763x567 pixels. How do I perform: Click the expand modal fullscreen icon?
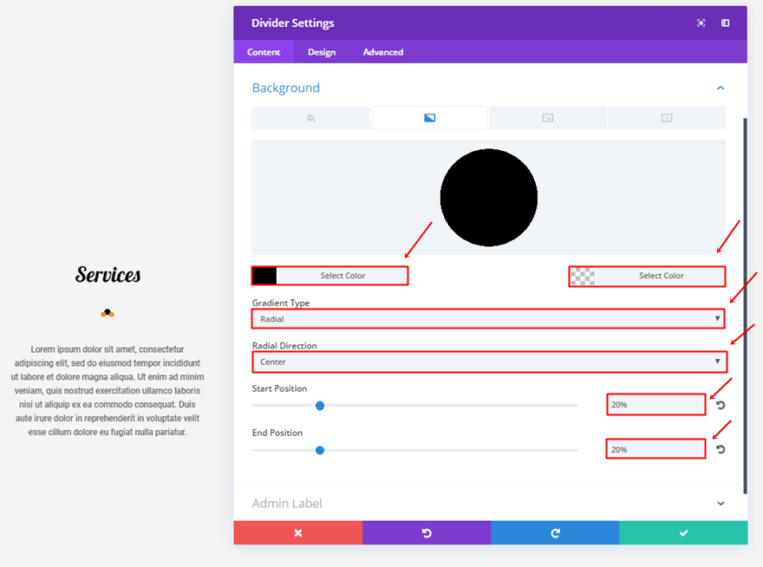[701, 23]
